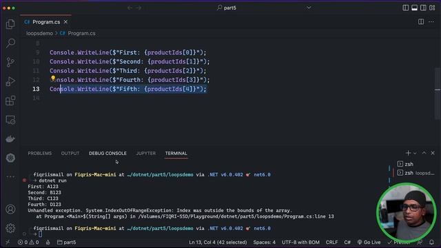Change end of line sequence CRLF
Viewport: 441px width, 248px height.
pyautogui.click(x=331, y=242)
